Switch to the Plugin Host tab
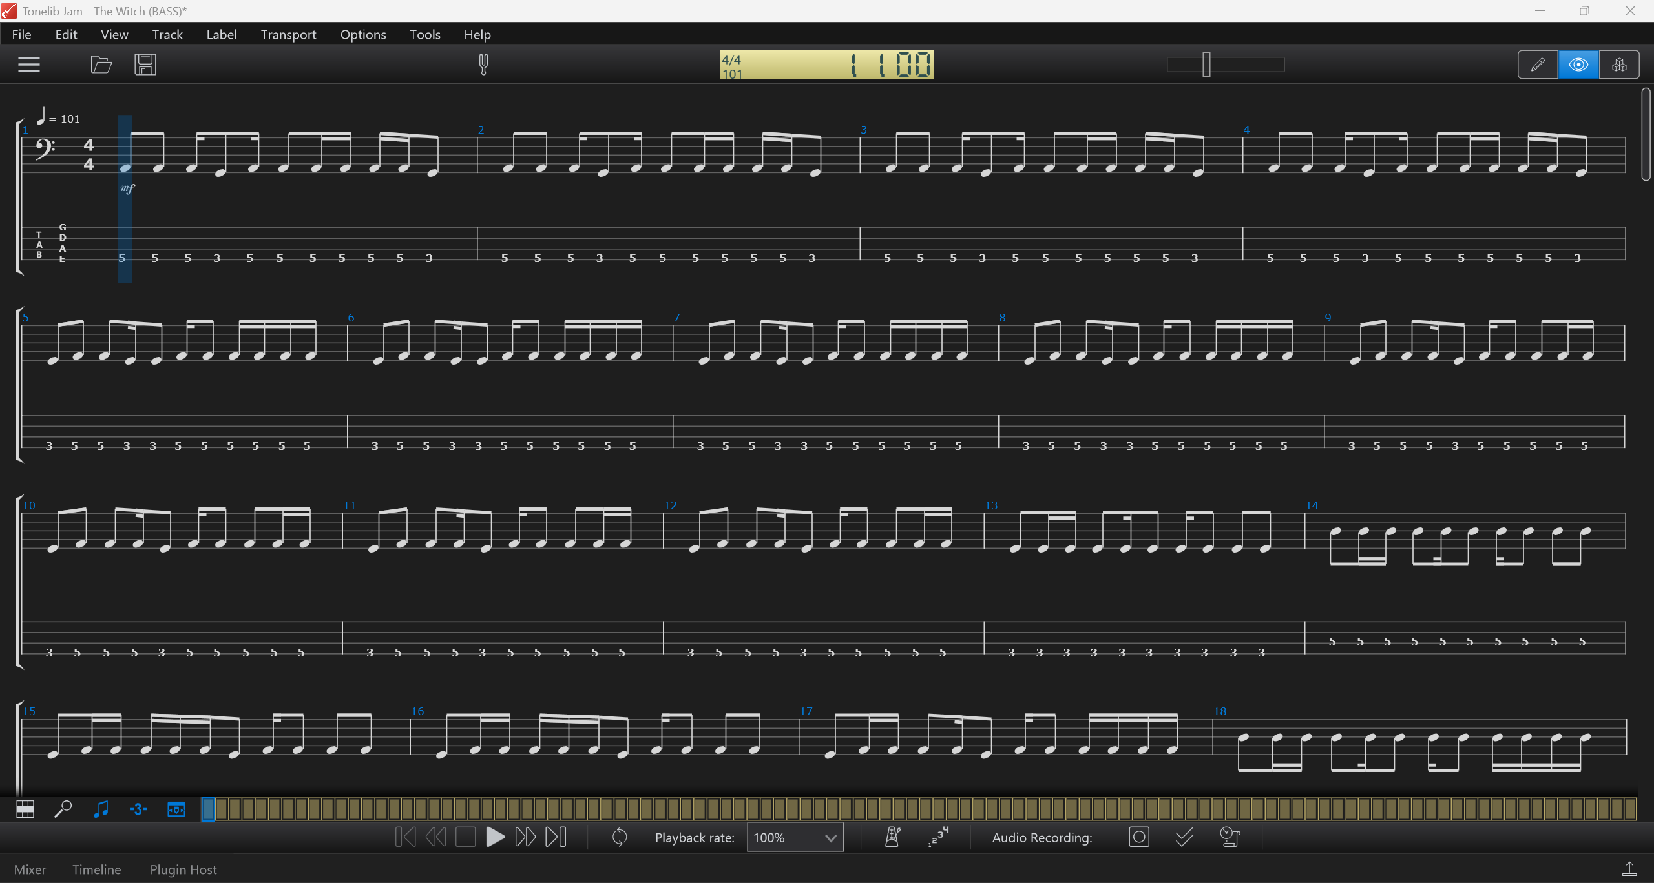1654x883 pixels. 183,869
